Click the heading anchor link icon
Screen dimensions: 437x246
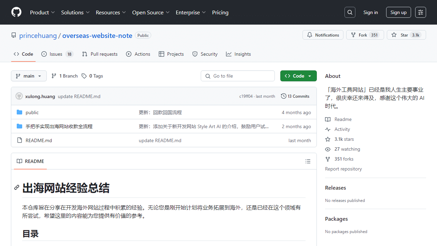(x=17, y=188)
